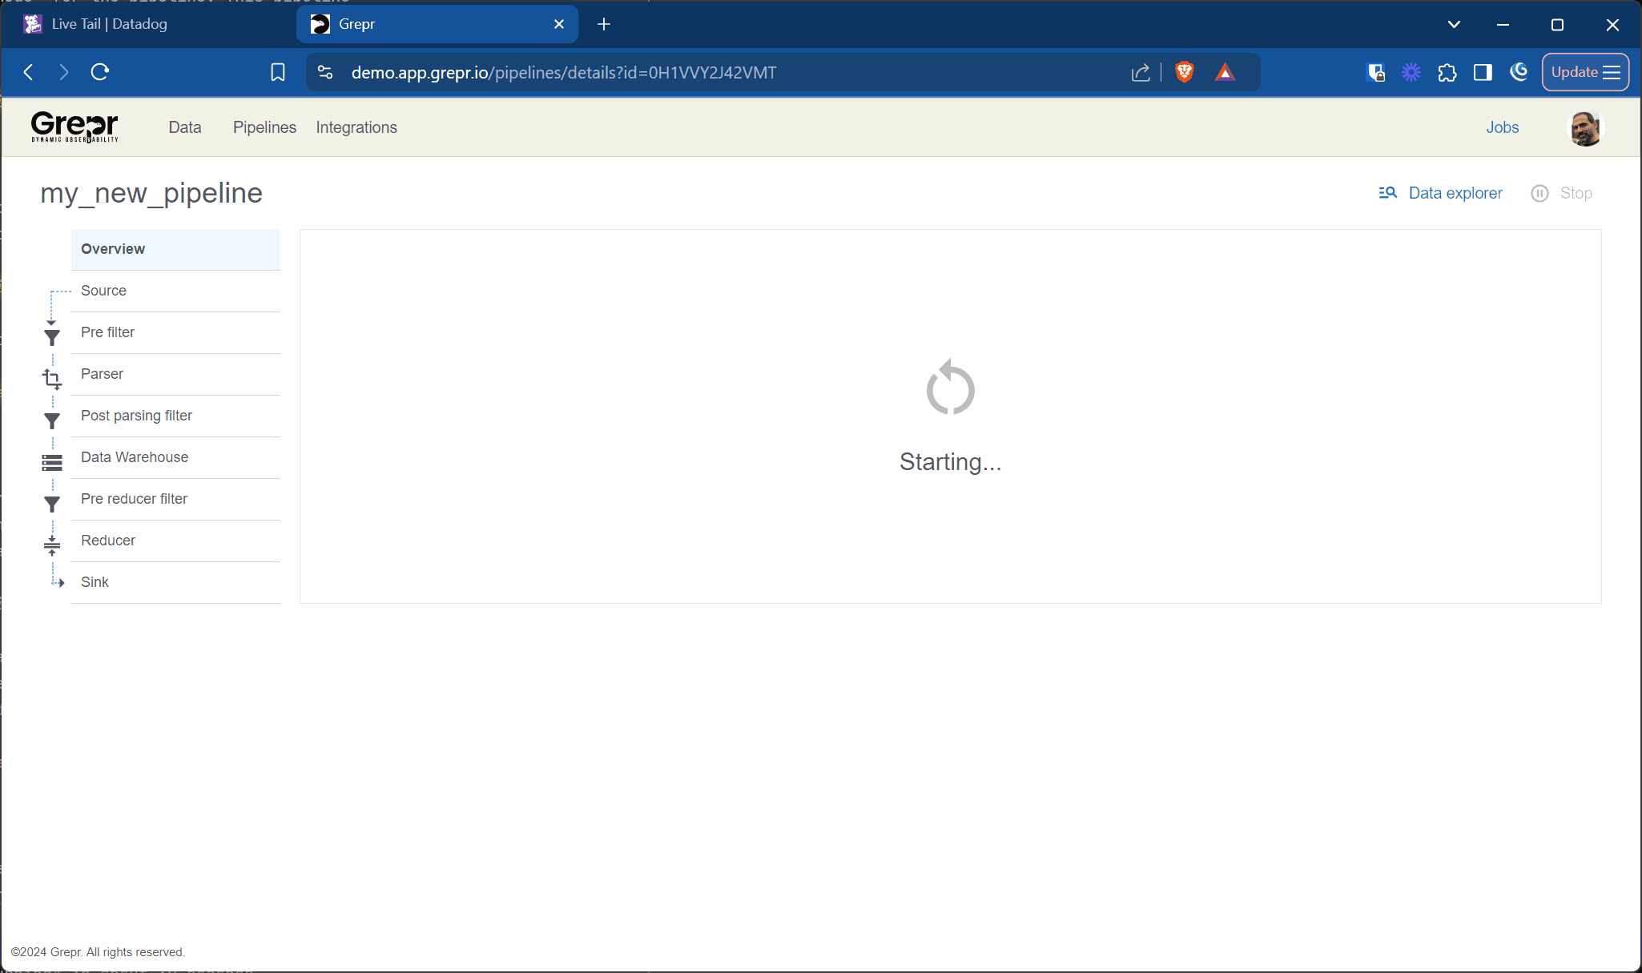Click the Stop pause-circle icon
Screen dimensions: 1642x973
1539,193
